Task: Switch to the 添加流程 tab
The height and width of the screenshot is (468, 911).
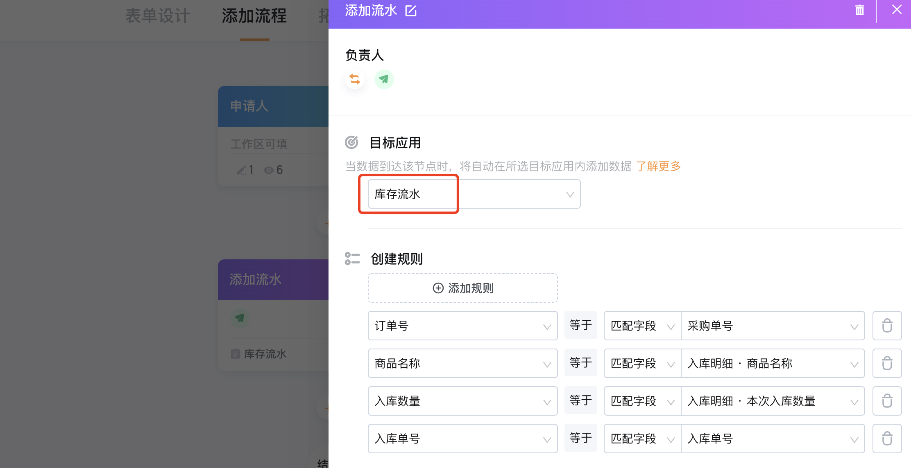Action: coord(254,16)
